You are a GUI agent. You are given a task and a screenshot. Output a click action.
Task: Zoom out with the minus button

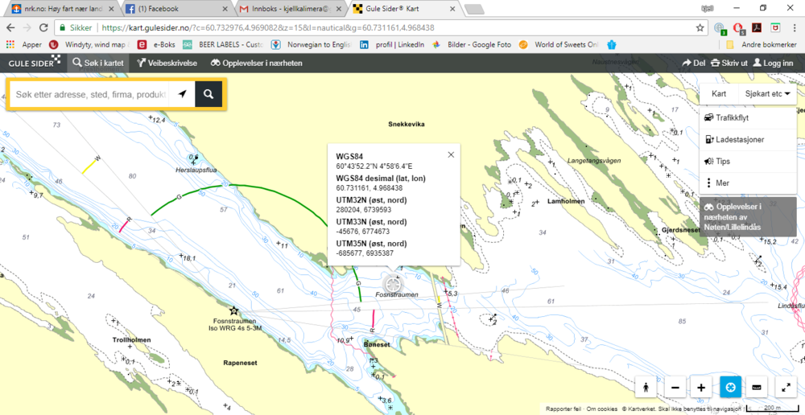pyautogui.click(x=675, y=388)
